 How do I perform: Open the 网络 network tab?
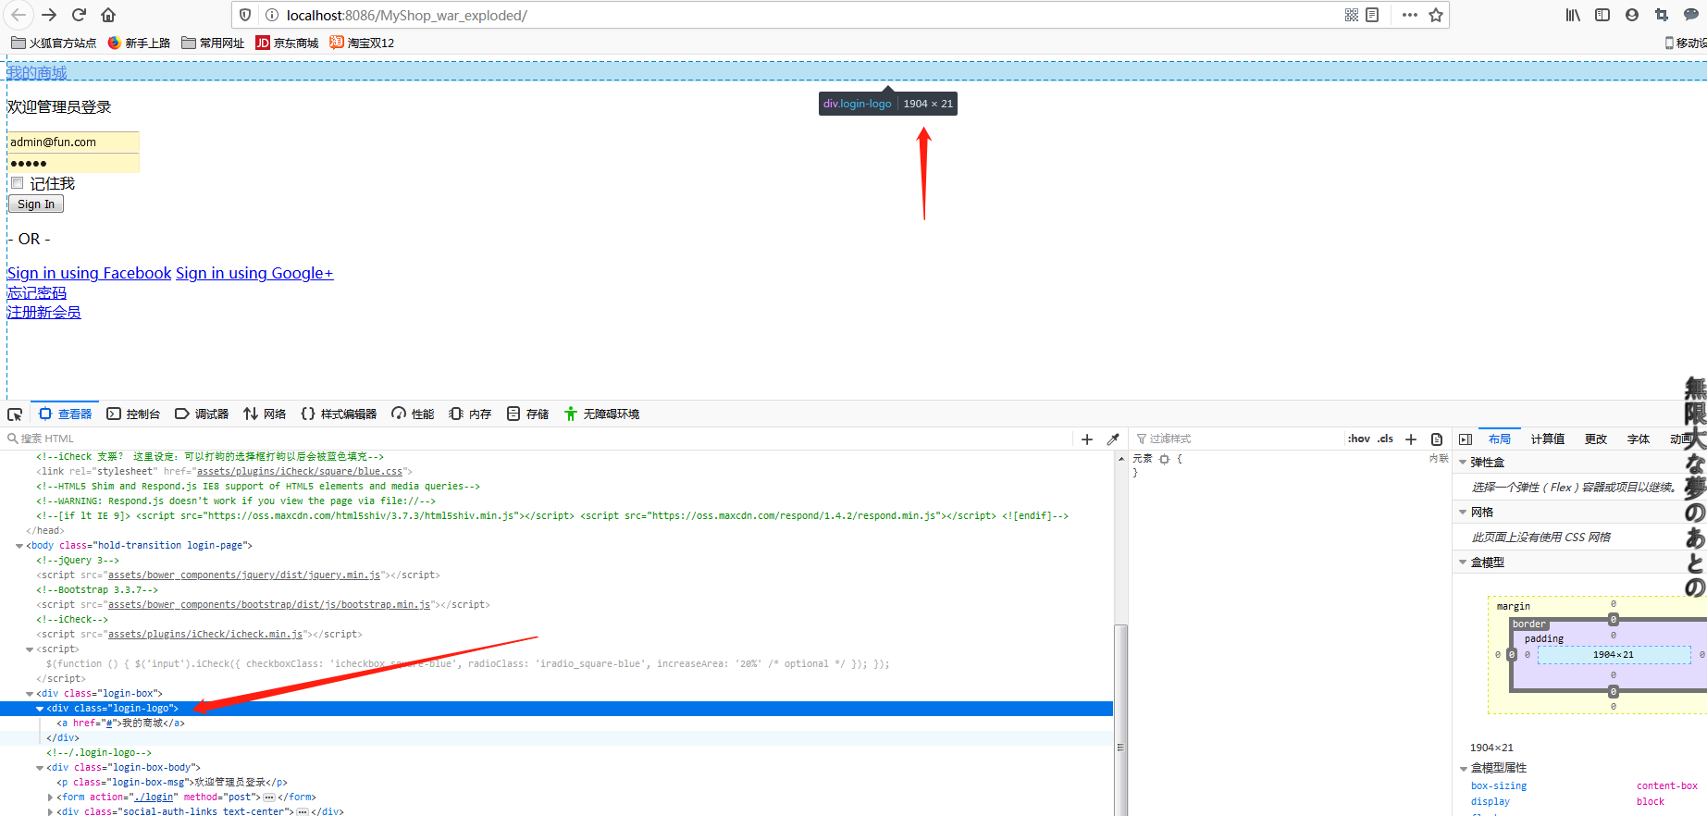pos(265,414)
